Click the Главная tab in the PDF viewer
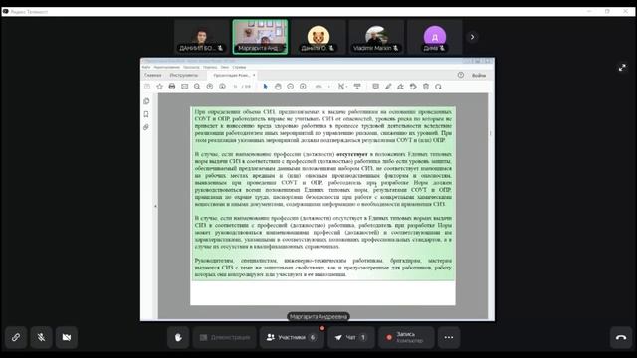The image size is (637, 358). click(153, 76)
